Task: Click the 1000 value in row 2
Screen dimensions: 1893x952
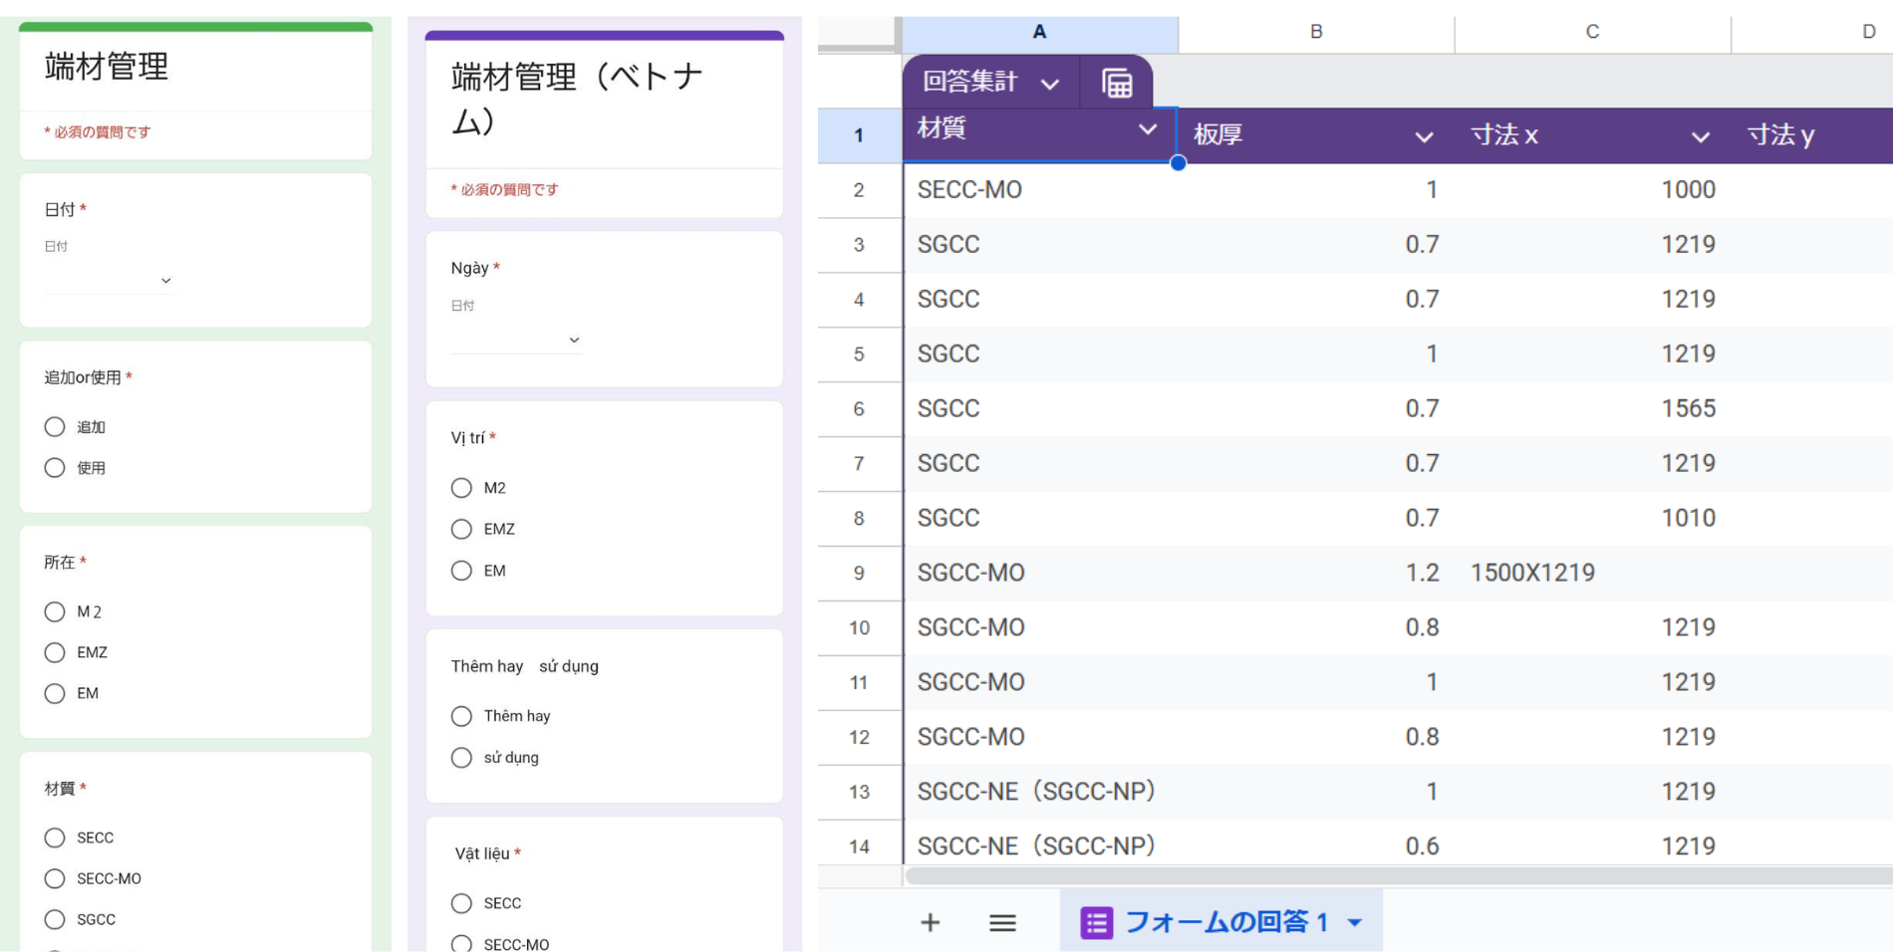Action: [x=1688, y=189]
